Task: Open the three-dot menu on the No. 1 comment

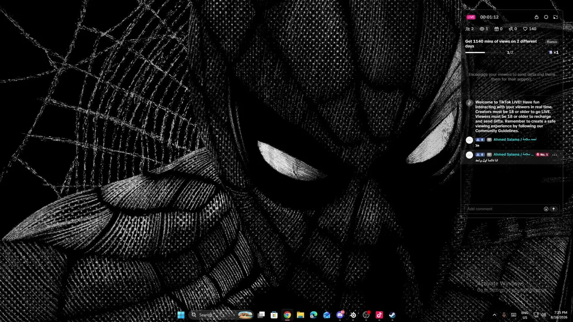Action: [555, 155]
